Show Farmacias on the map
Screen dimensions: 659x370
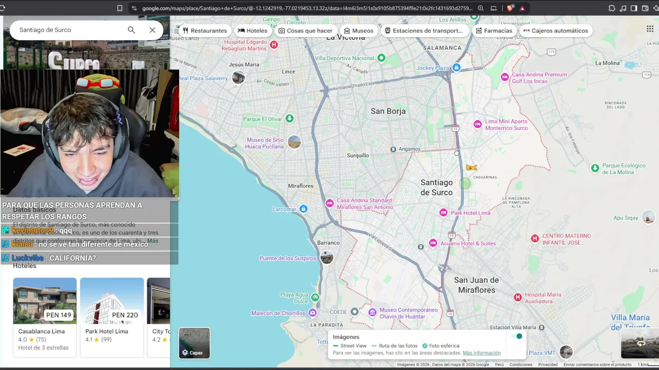pyautogui.click(x=494, y=30)
